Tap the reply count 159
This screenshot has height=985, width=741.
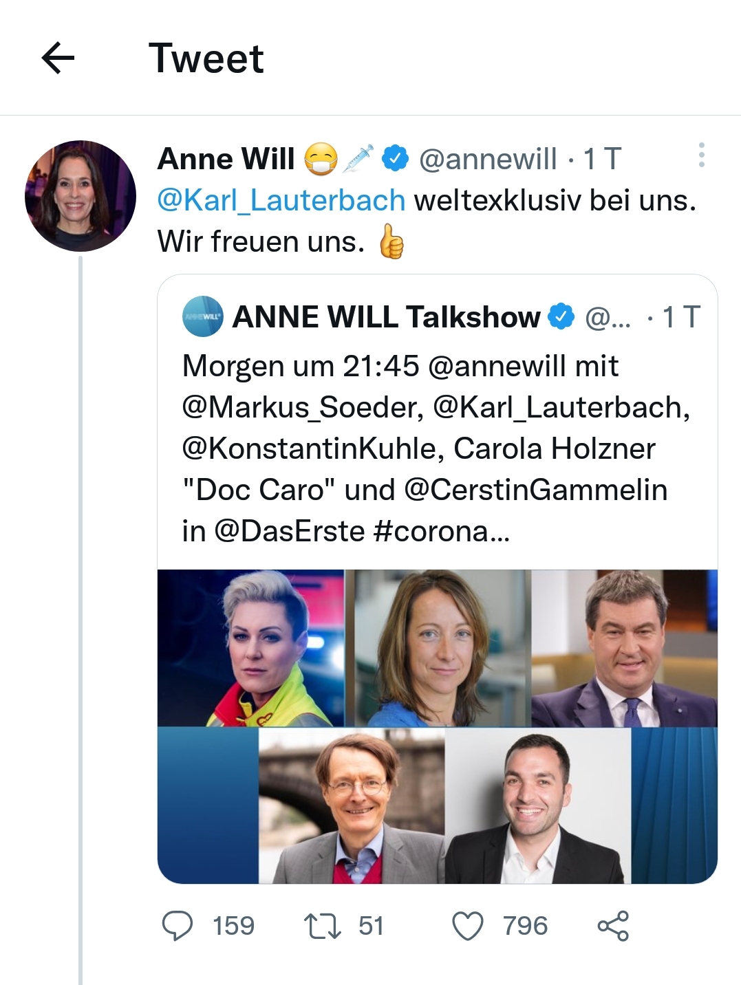pyautogui.click(x=233, y=925)
